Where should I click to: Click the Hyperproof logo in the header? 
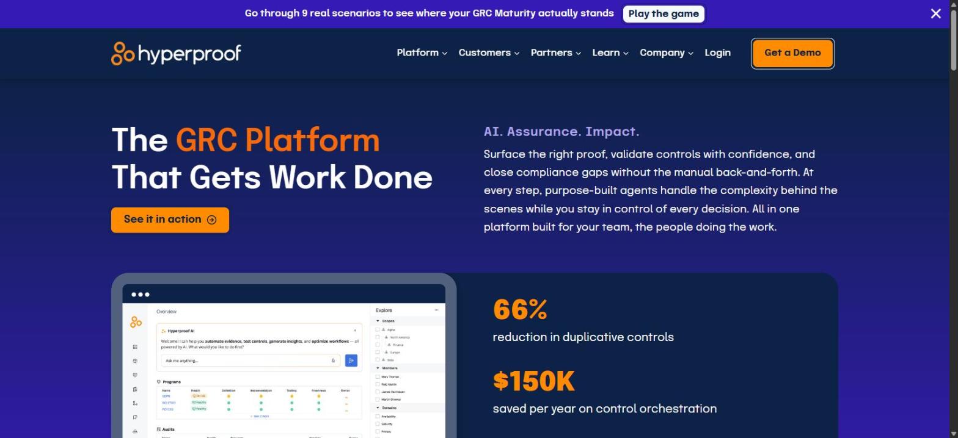[176, 53]
